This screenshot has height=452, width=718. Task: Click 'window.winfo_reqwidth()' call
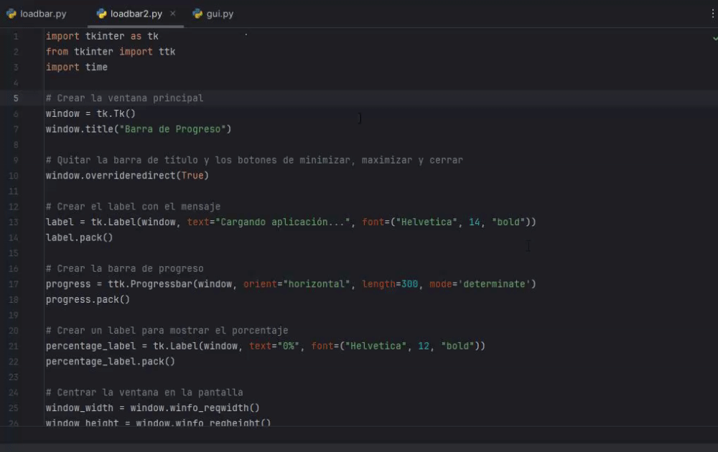coord(195,408)
